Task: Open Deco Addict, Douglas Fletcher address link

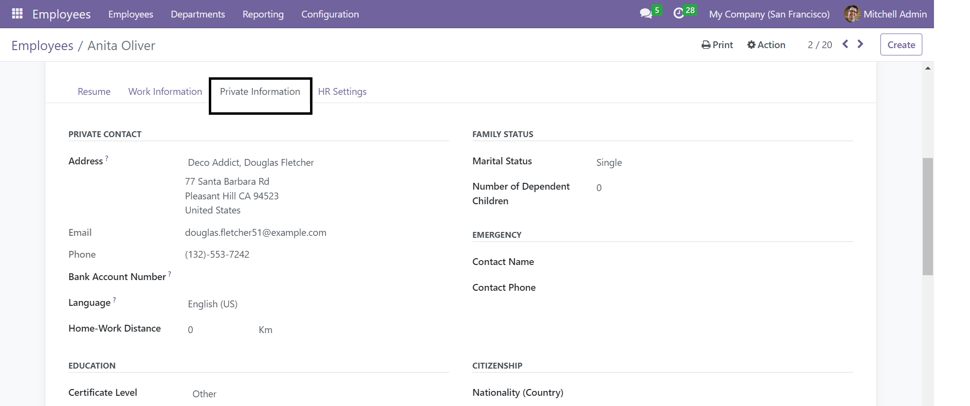Action: [x=251, y=162]
